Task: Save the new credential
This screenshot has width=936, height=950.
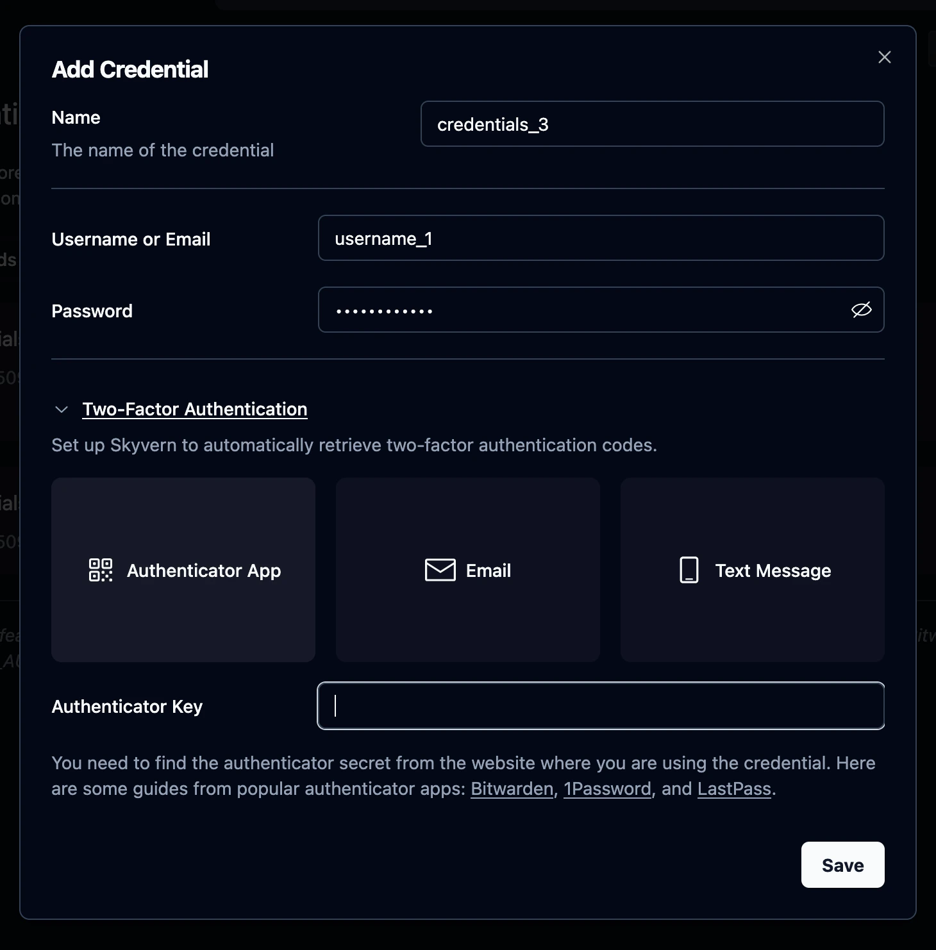Action: (842, 865)
